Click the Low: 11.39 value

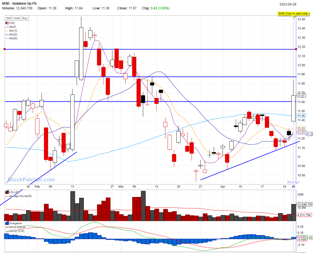[x=101, y=8]
